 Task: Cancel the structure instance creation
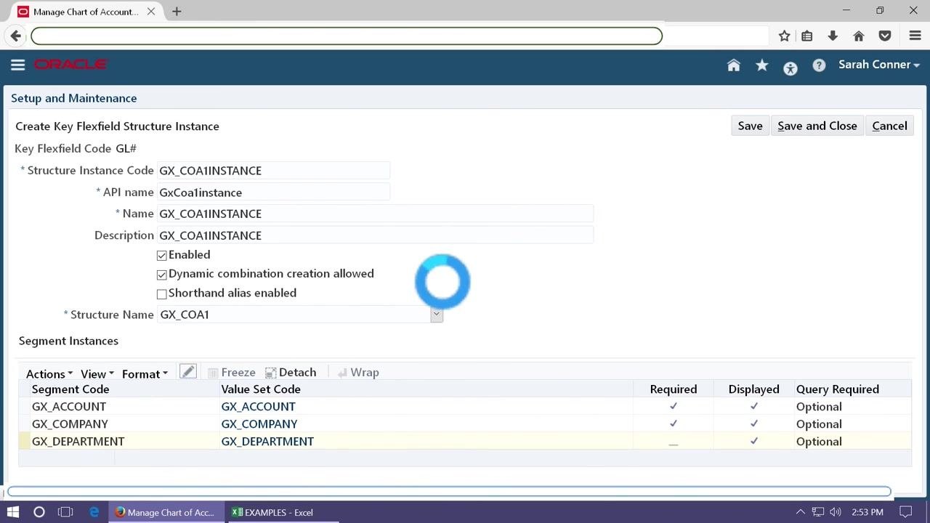pyautogui.click(x=889, y=126)
